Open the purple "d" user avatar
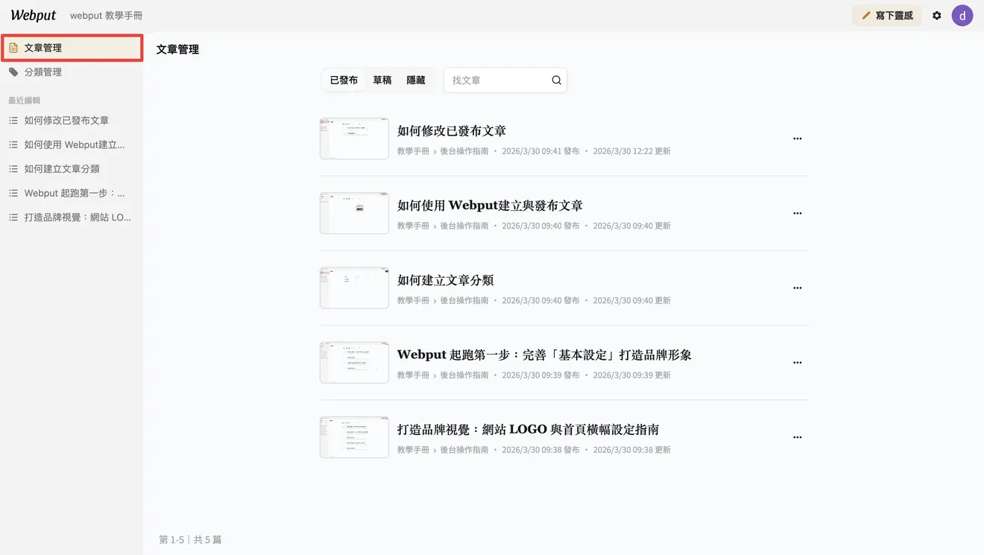 pos(962,16)
